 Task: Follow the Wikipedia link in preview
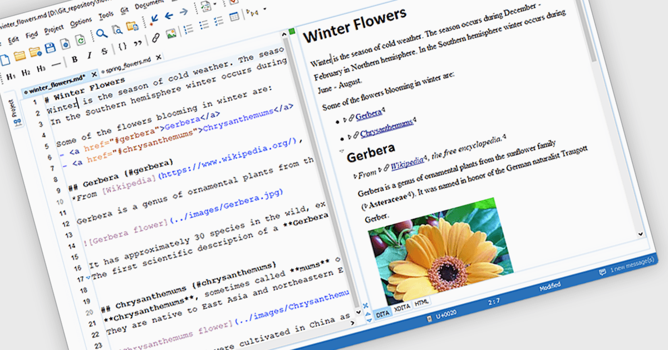(x=407, y=164)
